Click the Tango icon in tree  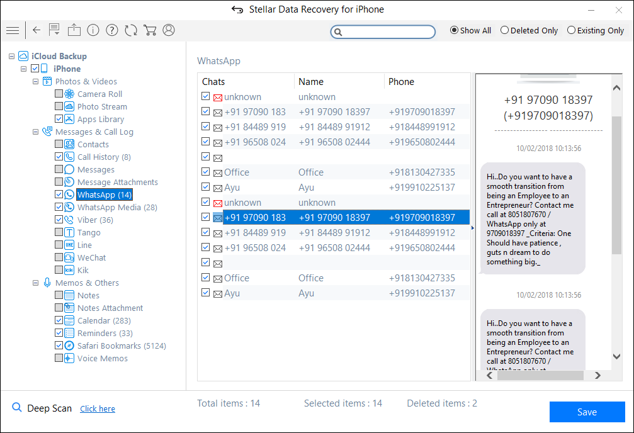[69, 232]
